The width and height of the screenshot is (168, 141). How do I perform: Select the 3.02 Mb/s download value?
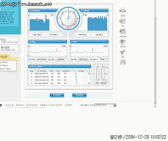point(37,35)
